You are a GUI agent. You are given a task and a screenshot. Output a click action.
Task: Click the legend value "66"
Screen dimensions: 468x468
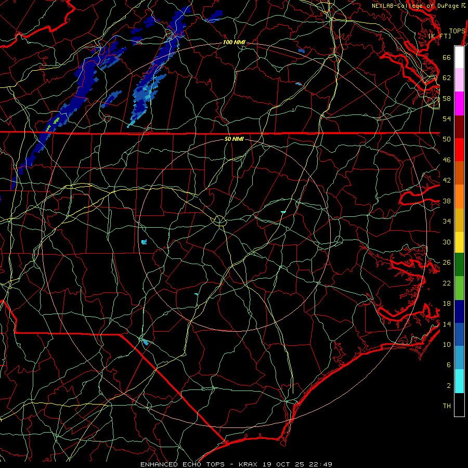[447, 57]
